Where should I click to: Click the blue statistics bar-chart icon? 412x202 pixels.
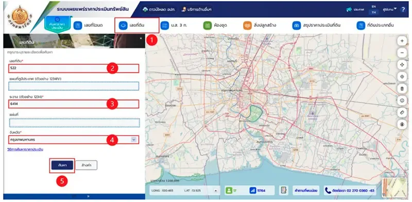[253, 191]
